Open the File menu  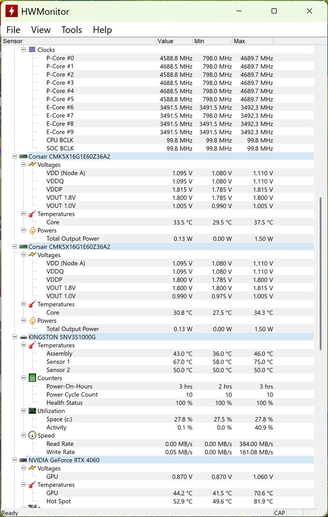13,30
